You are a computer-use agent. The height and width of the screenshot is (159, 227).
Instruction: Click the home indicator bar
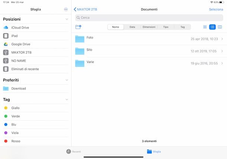pyautogui.click(x=113, y=157)
